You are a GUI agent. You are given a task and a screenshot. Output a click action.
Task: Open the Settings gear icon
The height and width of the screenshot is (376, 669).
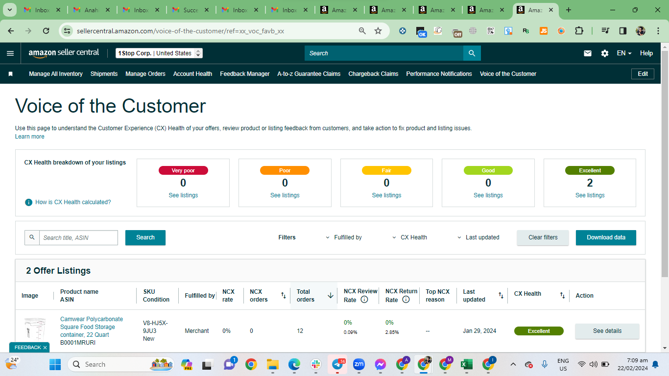(x=605, y=53)
